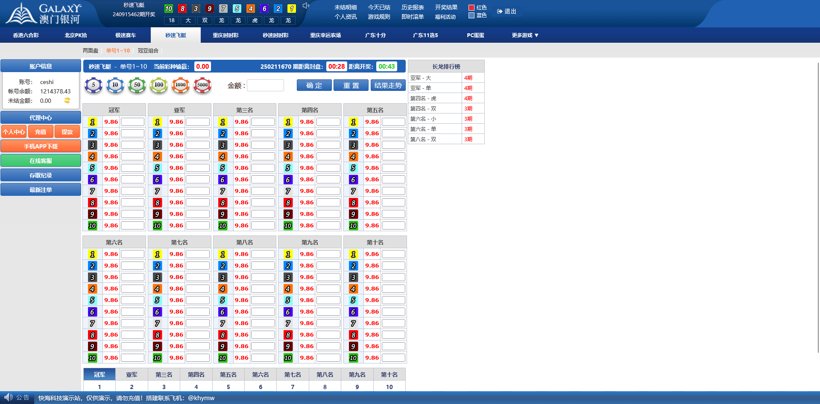Switch to the 冠亚组合 sub-tab

148,51
